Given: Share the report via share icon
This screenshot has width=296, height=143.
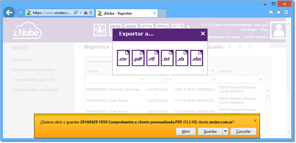Looking at the screenshot, I should tap(250, 47).
